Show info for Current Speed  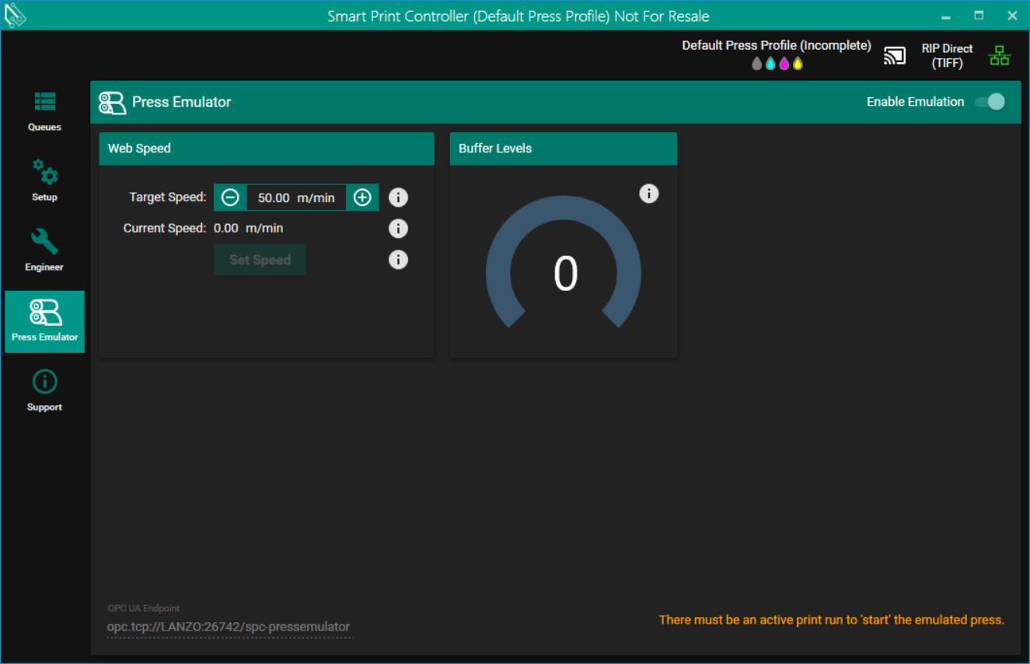[x=398, y=229]
